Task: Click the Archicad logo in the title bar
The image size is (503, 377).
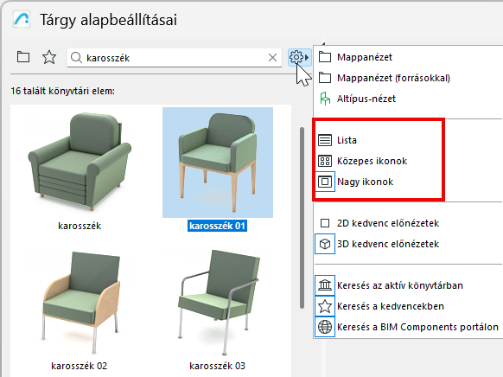Action: click(x=22, y=19)
